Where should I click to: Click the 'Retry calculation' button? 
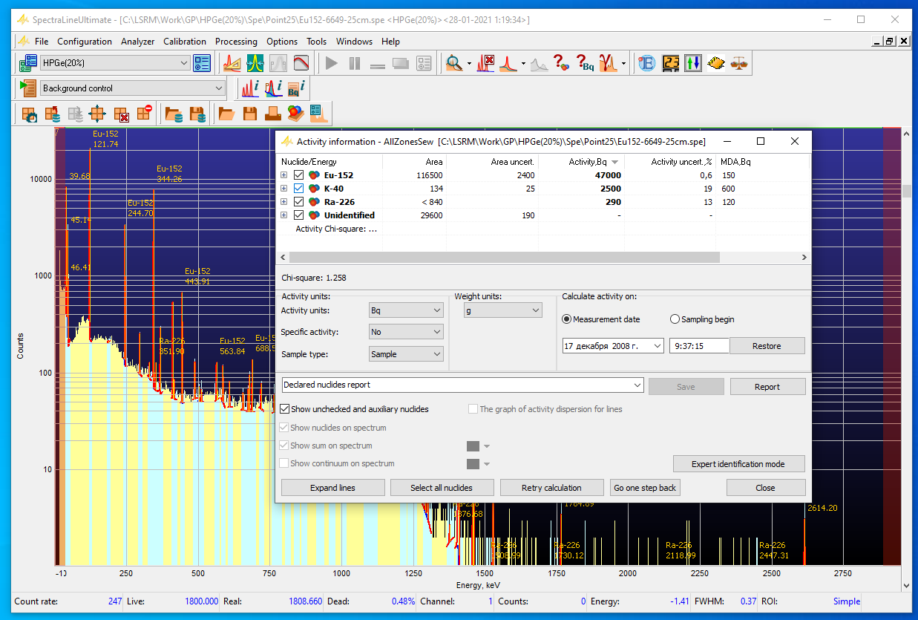[551, 488]
